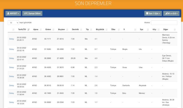Open Detay for the 19:38:36 earthquake

[11, 76]
